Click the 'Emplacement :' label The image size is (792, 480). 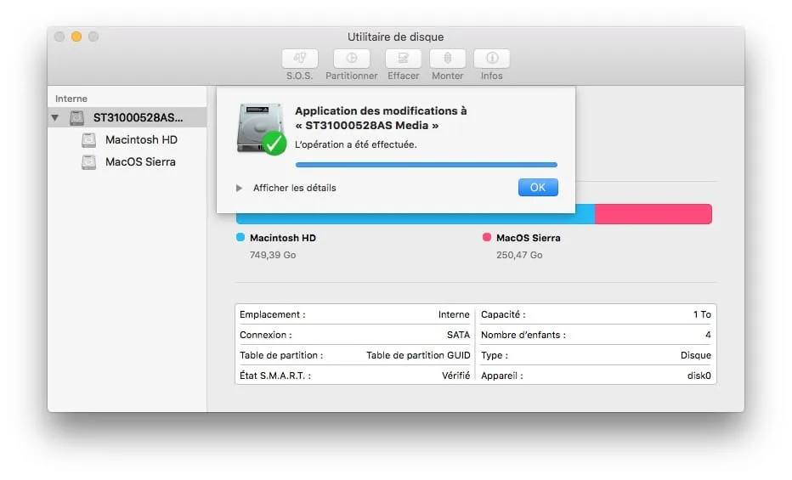click(x=272, y=314)
